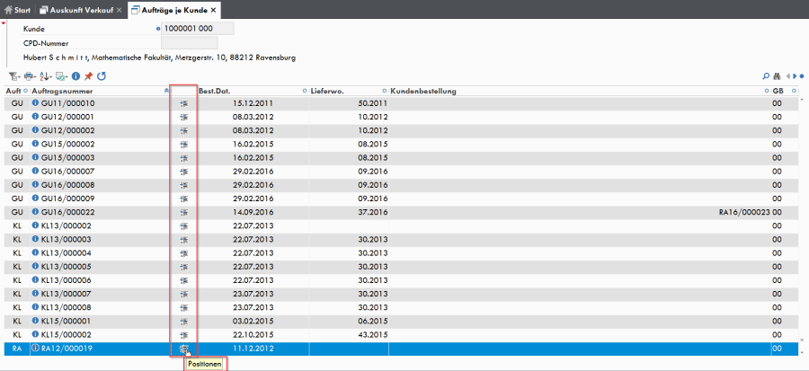This screenshot has height=371, width=809.
Task: Open Positionen icon for GU11/000010
Action: (x=183, y=103)
